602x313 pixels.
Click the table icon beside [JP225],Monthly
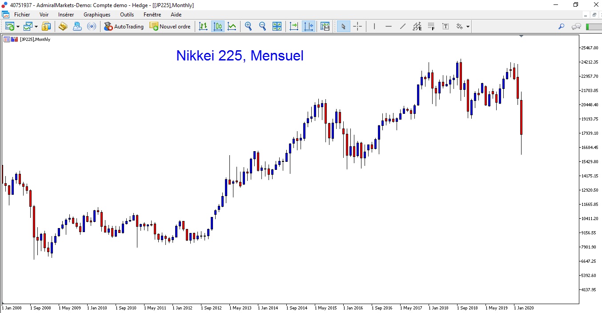click(7, 39)
